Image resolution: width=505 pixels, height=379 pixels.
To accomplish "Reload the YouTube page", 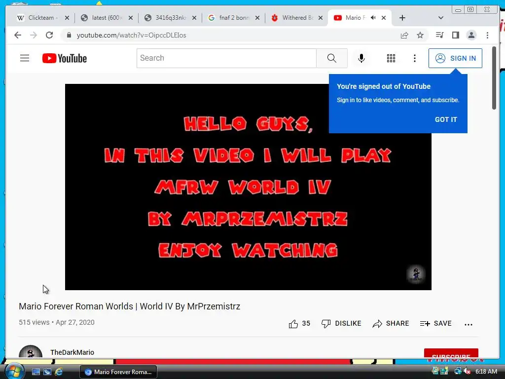I will click(49, 35).
